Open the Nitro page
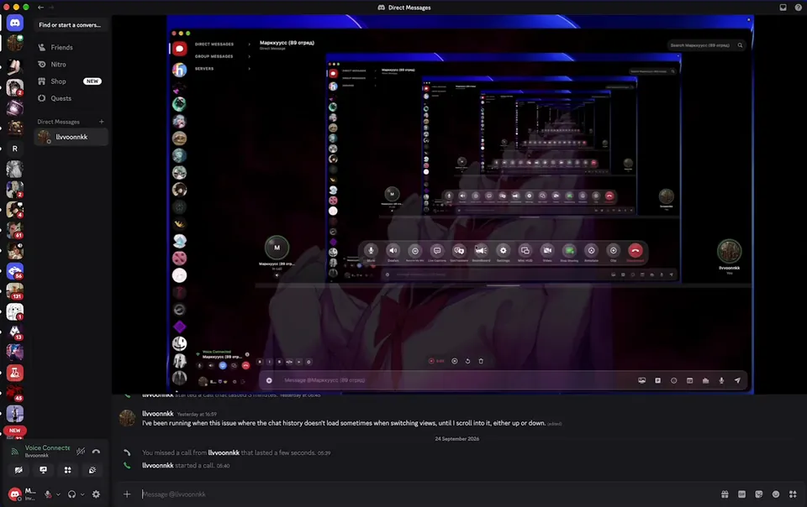The height and width of the screenshot is (507, 807). click(x=71, y=64)
